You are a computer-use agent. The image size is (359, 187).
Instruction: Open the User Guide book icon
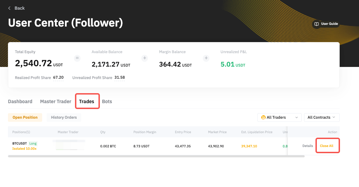(316, 24)
